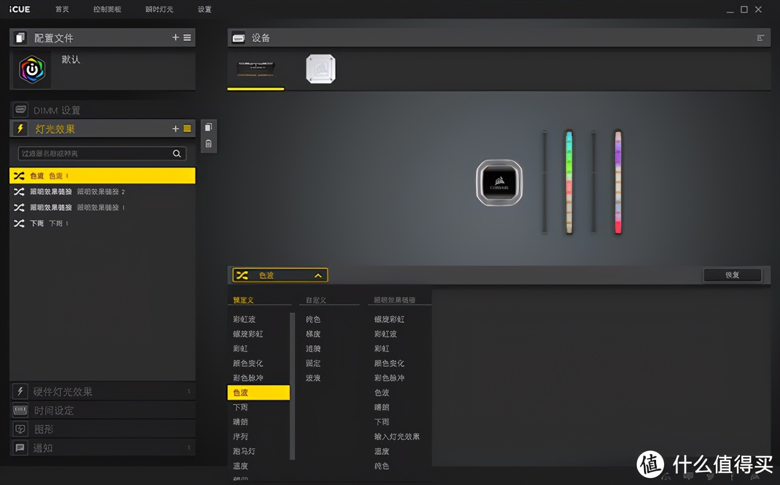
Task: Switch to the 即时灯光 menu
Action: tap(159, 9)
